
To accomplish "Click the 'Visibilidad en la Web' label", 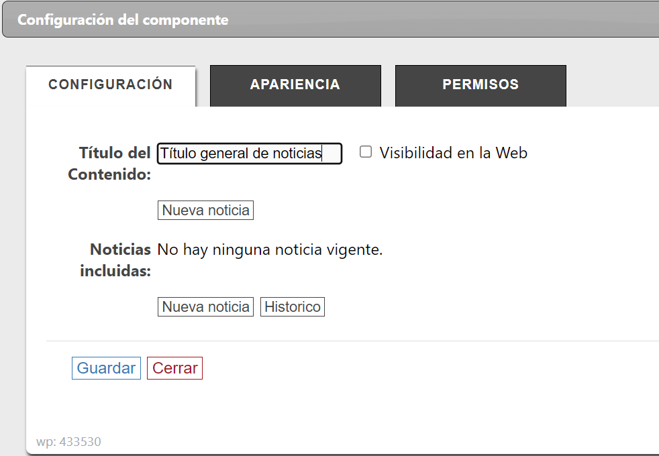I will pyautogui.click(x=454, y=153).
